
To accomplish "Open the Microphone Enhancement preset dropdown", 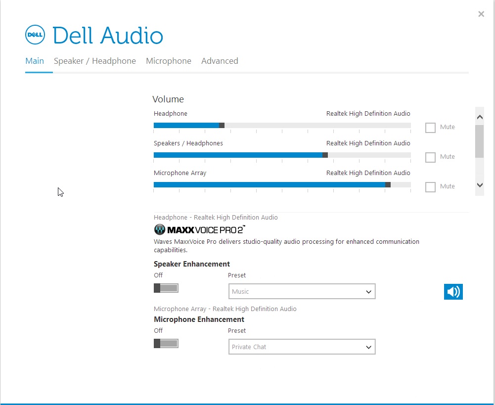I will click(302, 347).
